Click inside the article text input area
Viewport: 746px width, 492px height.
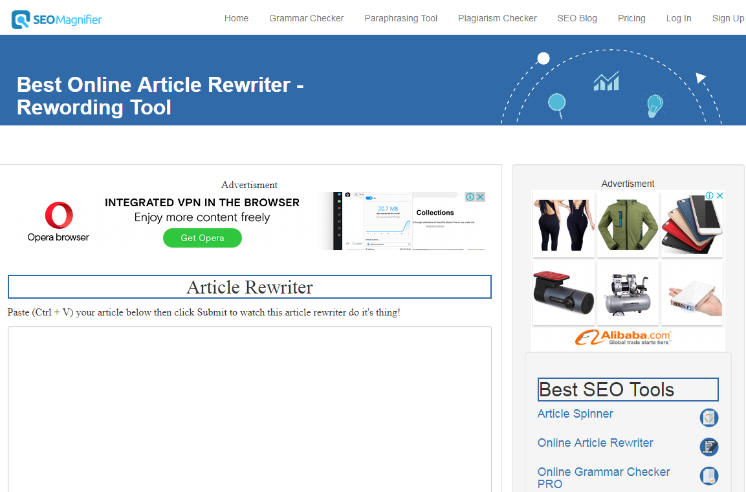pyautogui.click(x=249, y=407)
